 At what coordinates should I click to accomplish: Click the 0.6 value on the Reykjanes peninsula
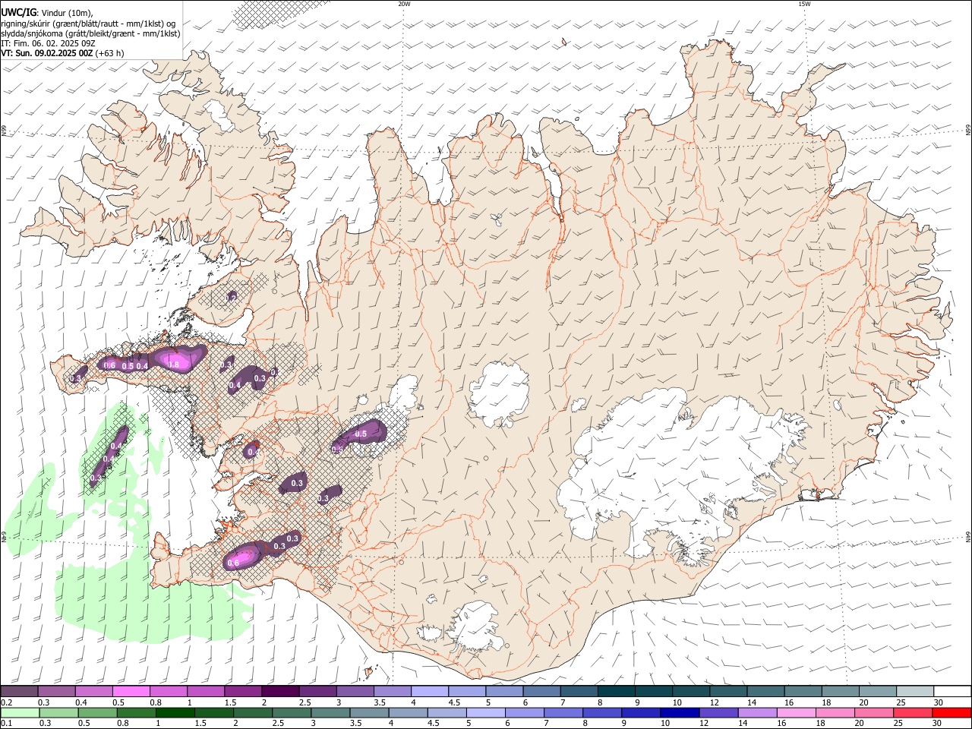click(233, 563)
